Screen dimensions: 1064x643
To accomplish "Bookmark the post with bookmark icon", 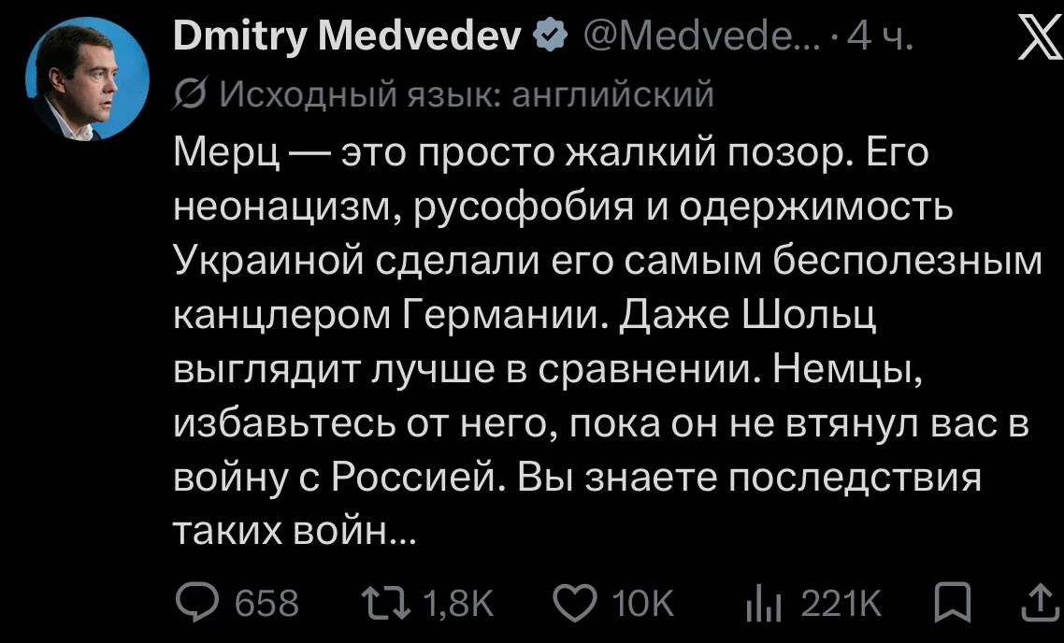I will 952,603.
